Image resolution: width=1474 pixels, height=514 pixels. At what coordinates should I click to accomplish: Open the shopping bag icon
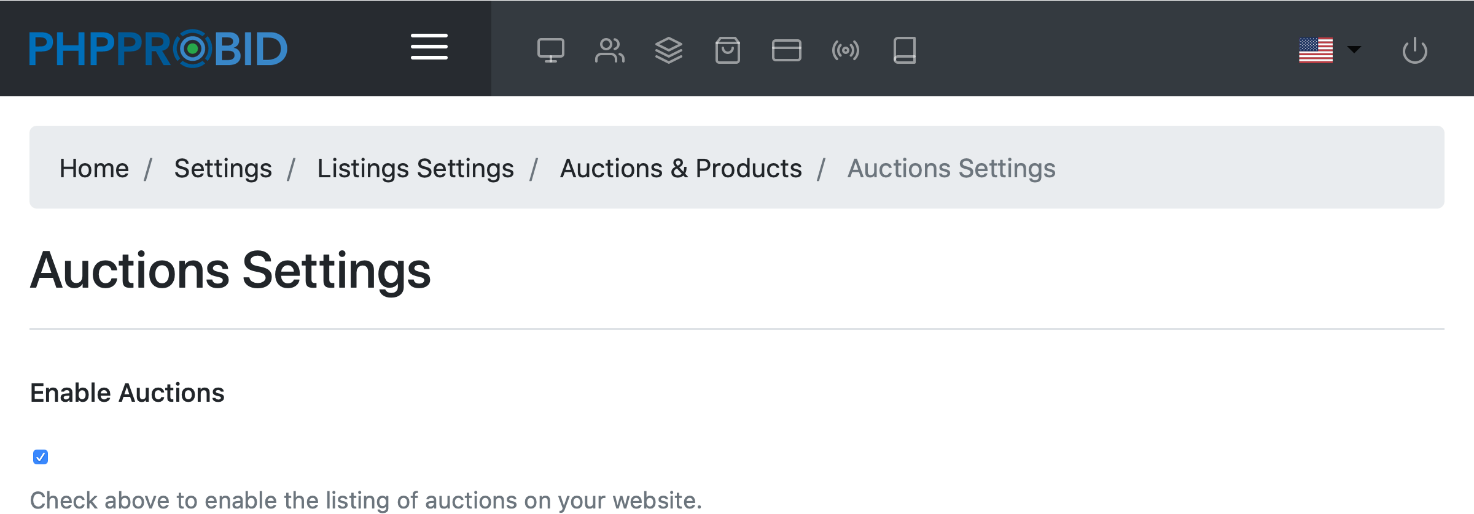click(x=727, y=50)
